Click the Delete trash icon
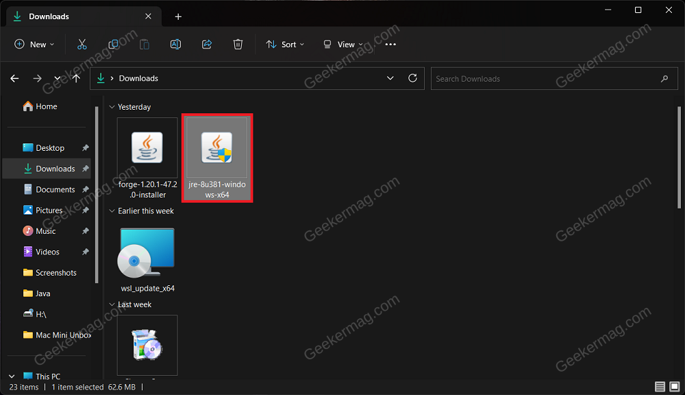Image resolution: width=685 pixels, height=395 pixels. 238,44
